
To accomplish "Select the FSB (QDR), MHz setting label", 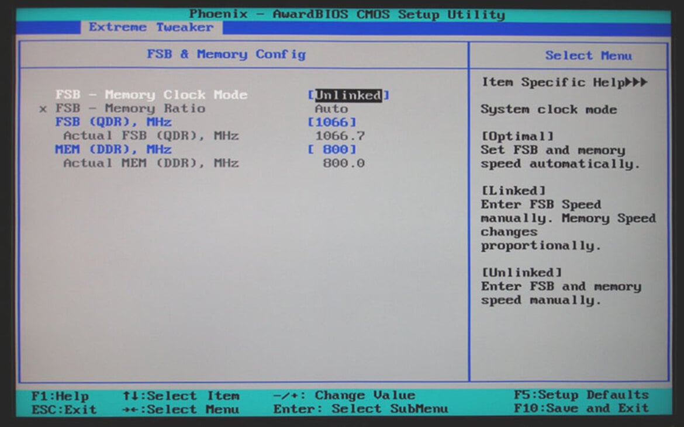I will coord(113,122).
